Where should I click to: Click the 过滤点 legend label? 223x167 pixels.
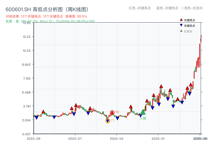(188, 31)
